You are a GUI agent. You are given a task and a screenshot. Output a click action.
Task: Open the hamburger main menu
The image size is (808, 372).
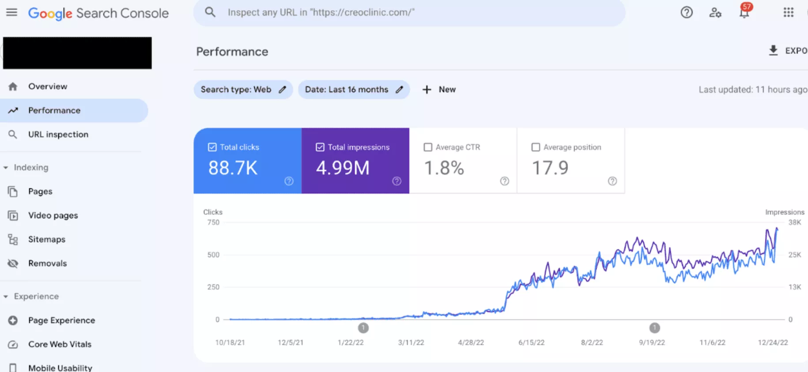pyautogui.click(x=12, y=12)
